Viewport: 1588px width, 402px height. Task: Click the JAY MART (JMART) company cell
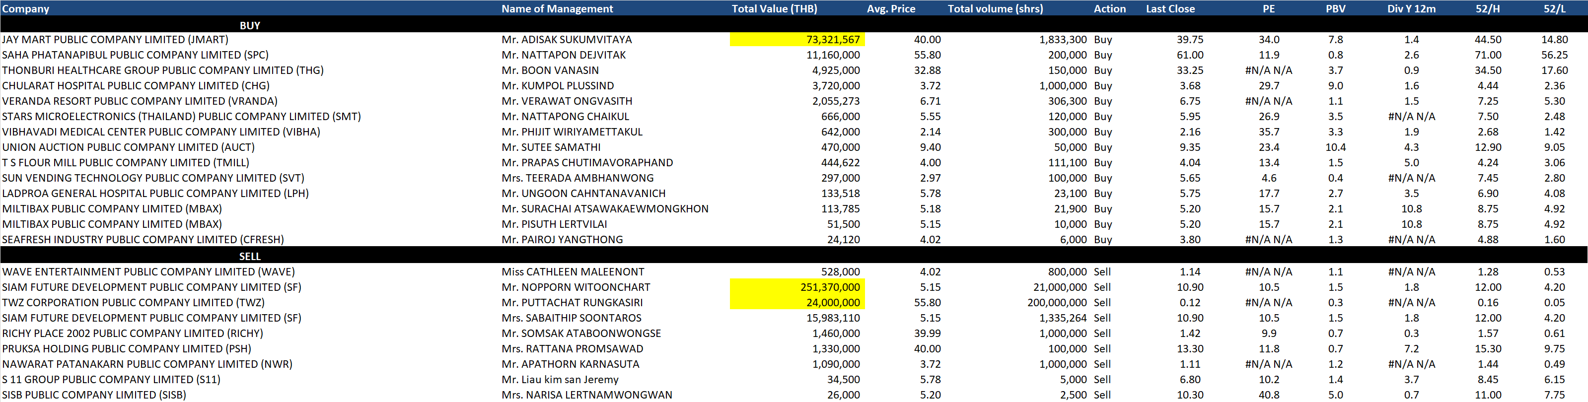[115, 40]
